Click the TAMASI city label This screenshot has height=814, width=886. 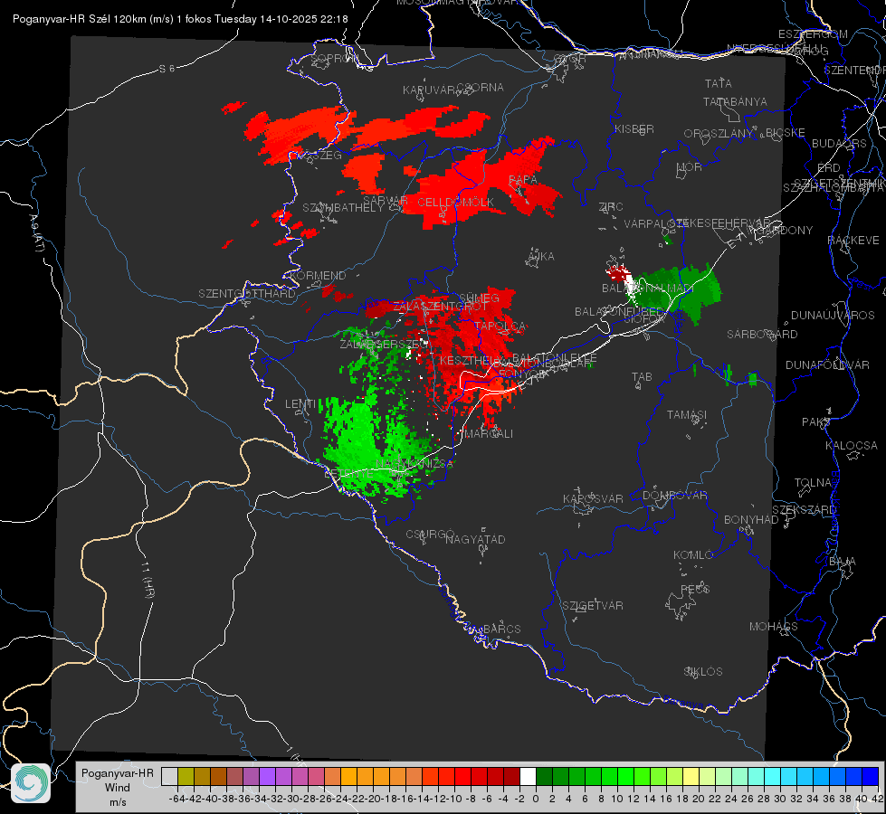tap(687, 415)
